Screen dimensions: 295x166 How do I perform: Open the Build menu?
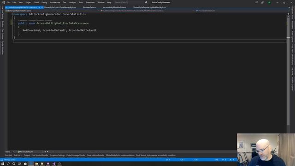tap(36, 2)
